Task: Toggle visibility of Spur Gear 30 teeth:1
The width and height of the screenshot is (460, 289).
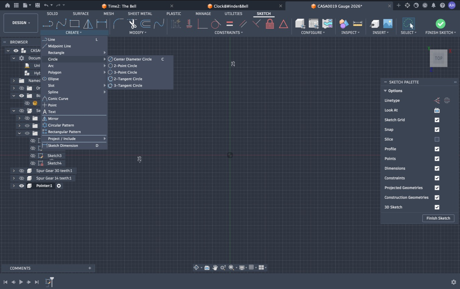Action: (x=21, y=171)
